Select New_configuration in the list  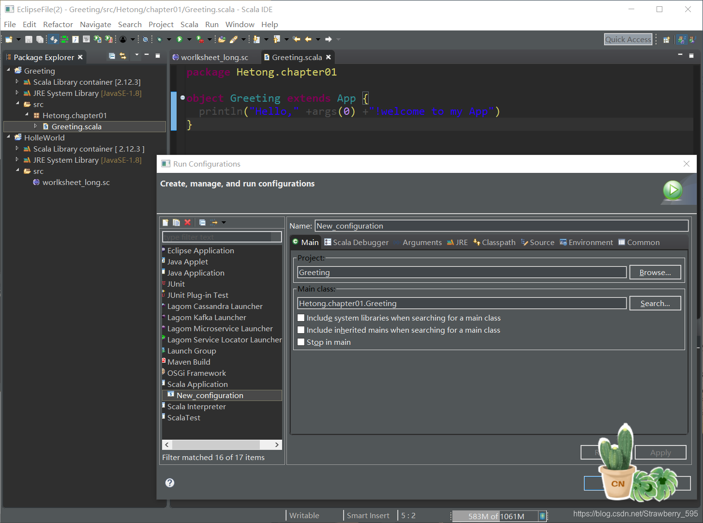(210, 395)
